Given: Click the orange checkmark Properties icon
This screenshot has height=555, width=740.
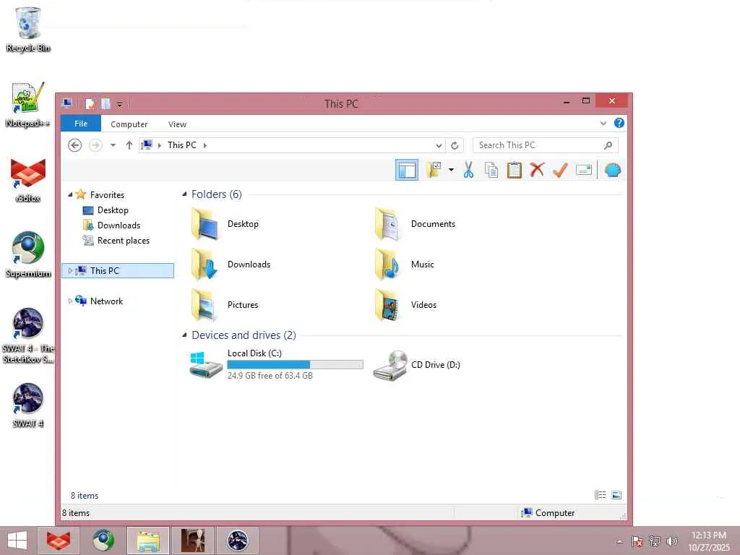Looking at the screenshot, I should pos(560,170).
